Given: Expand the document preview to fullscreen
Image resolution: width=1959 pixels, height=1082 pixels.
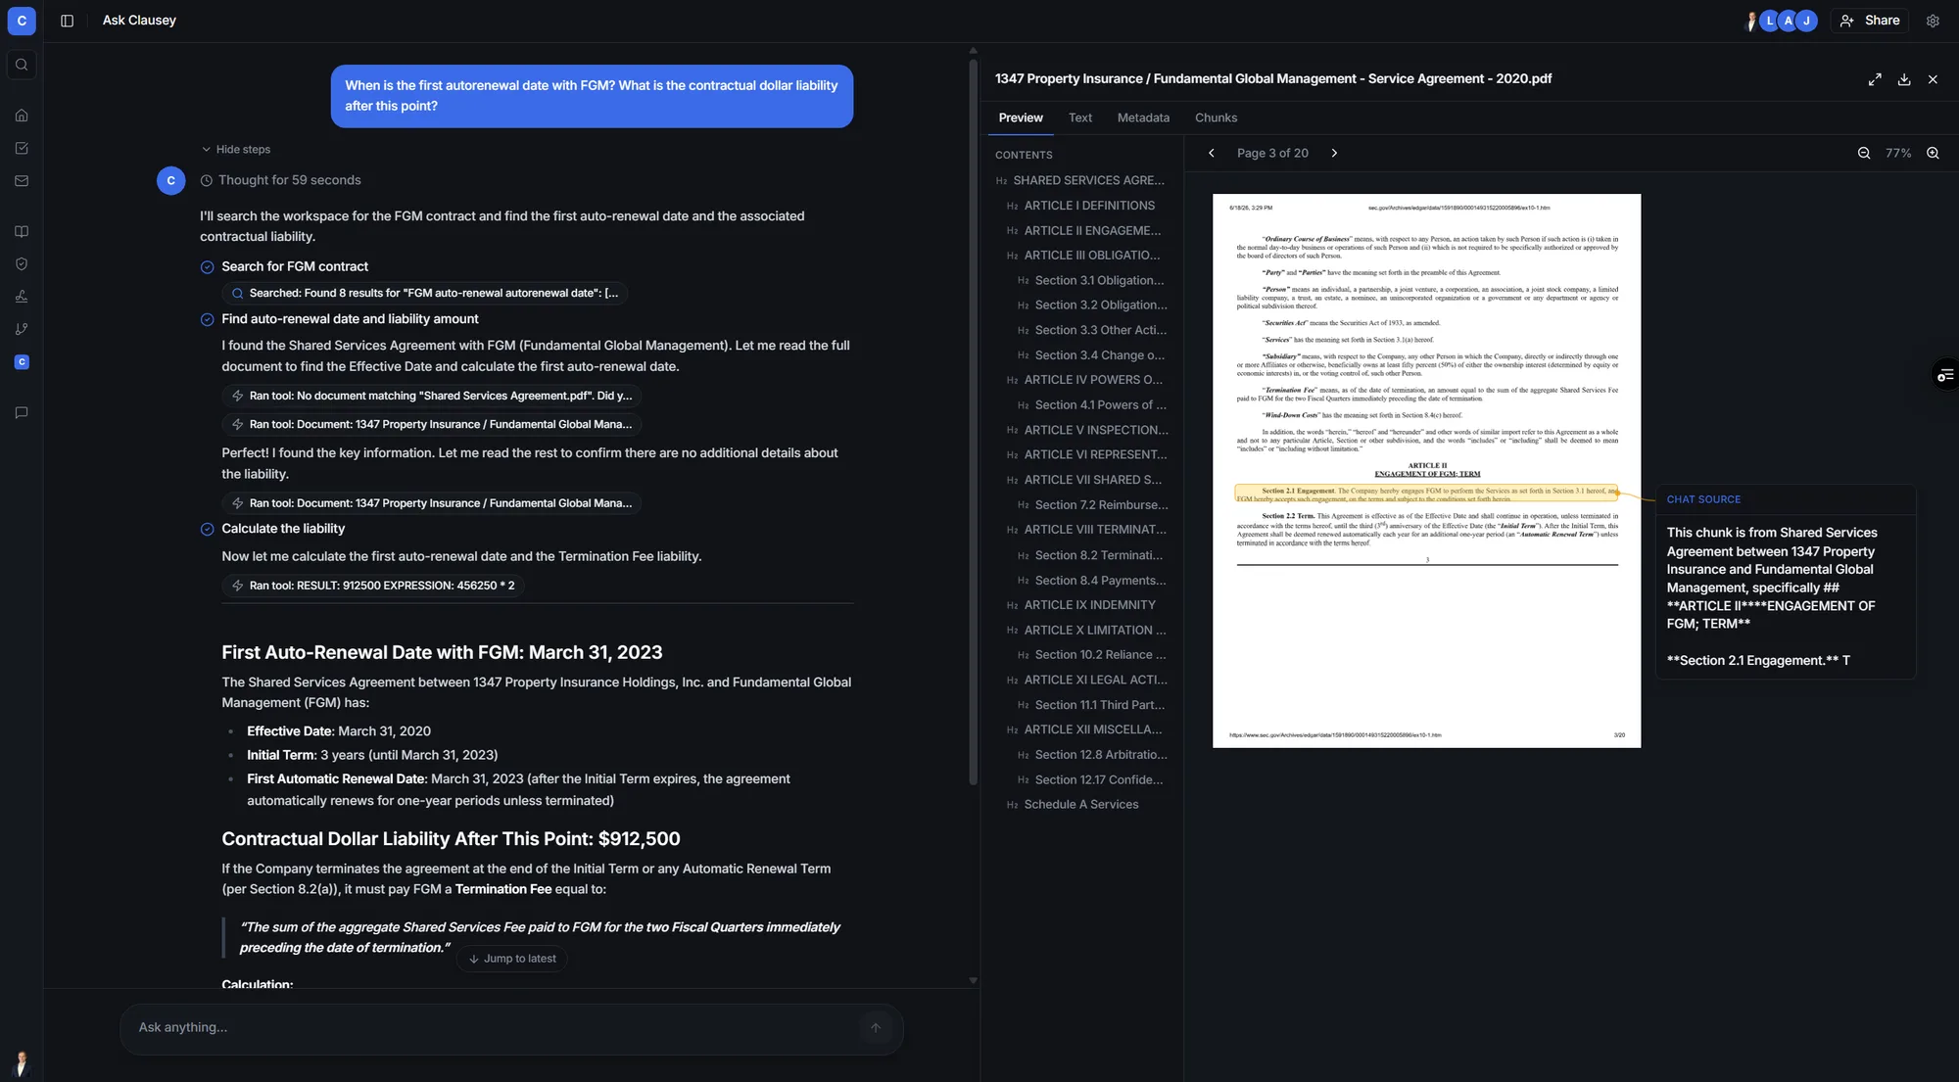Looking at the screenshot, I should [1875, 79].
